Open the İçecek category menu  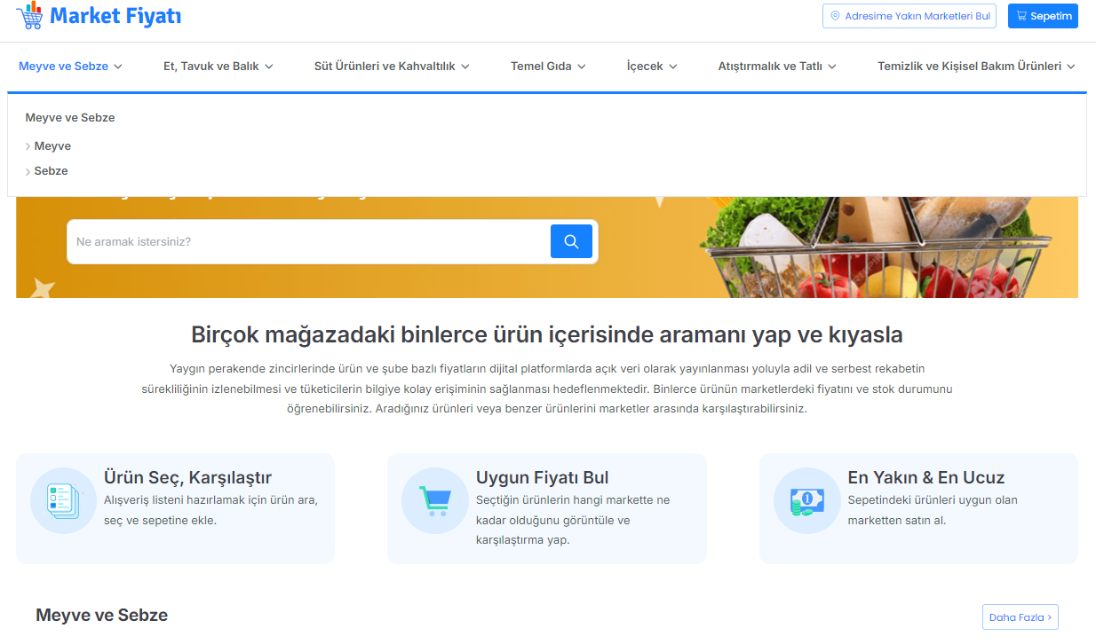652,66
